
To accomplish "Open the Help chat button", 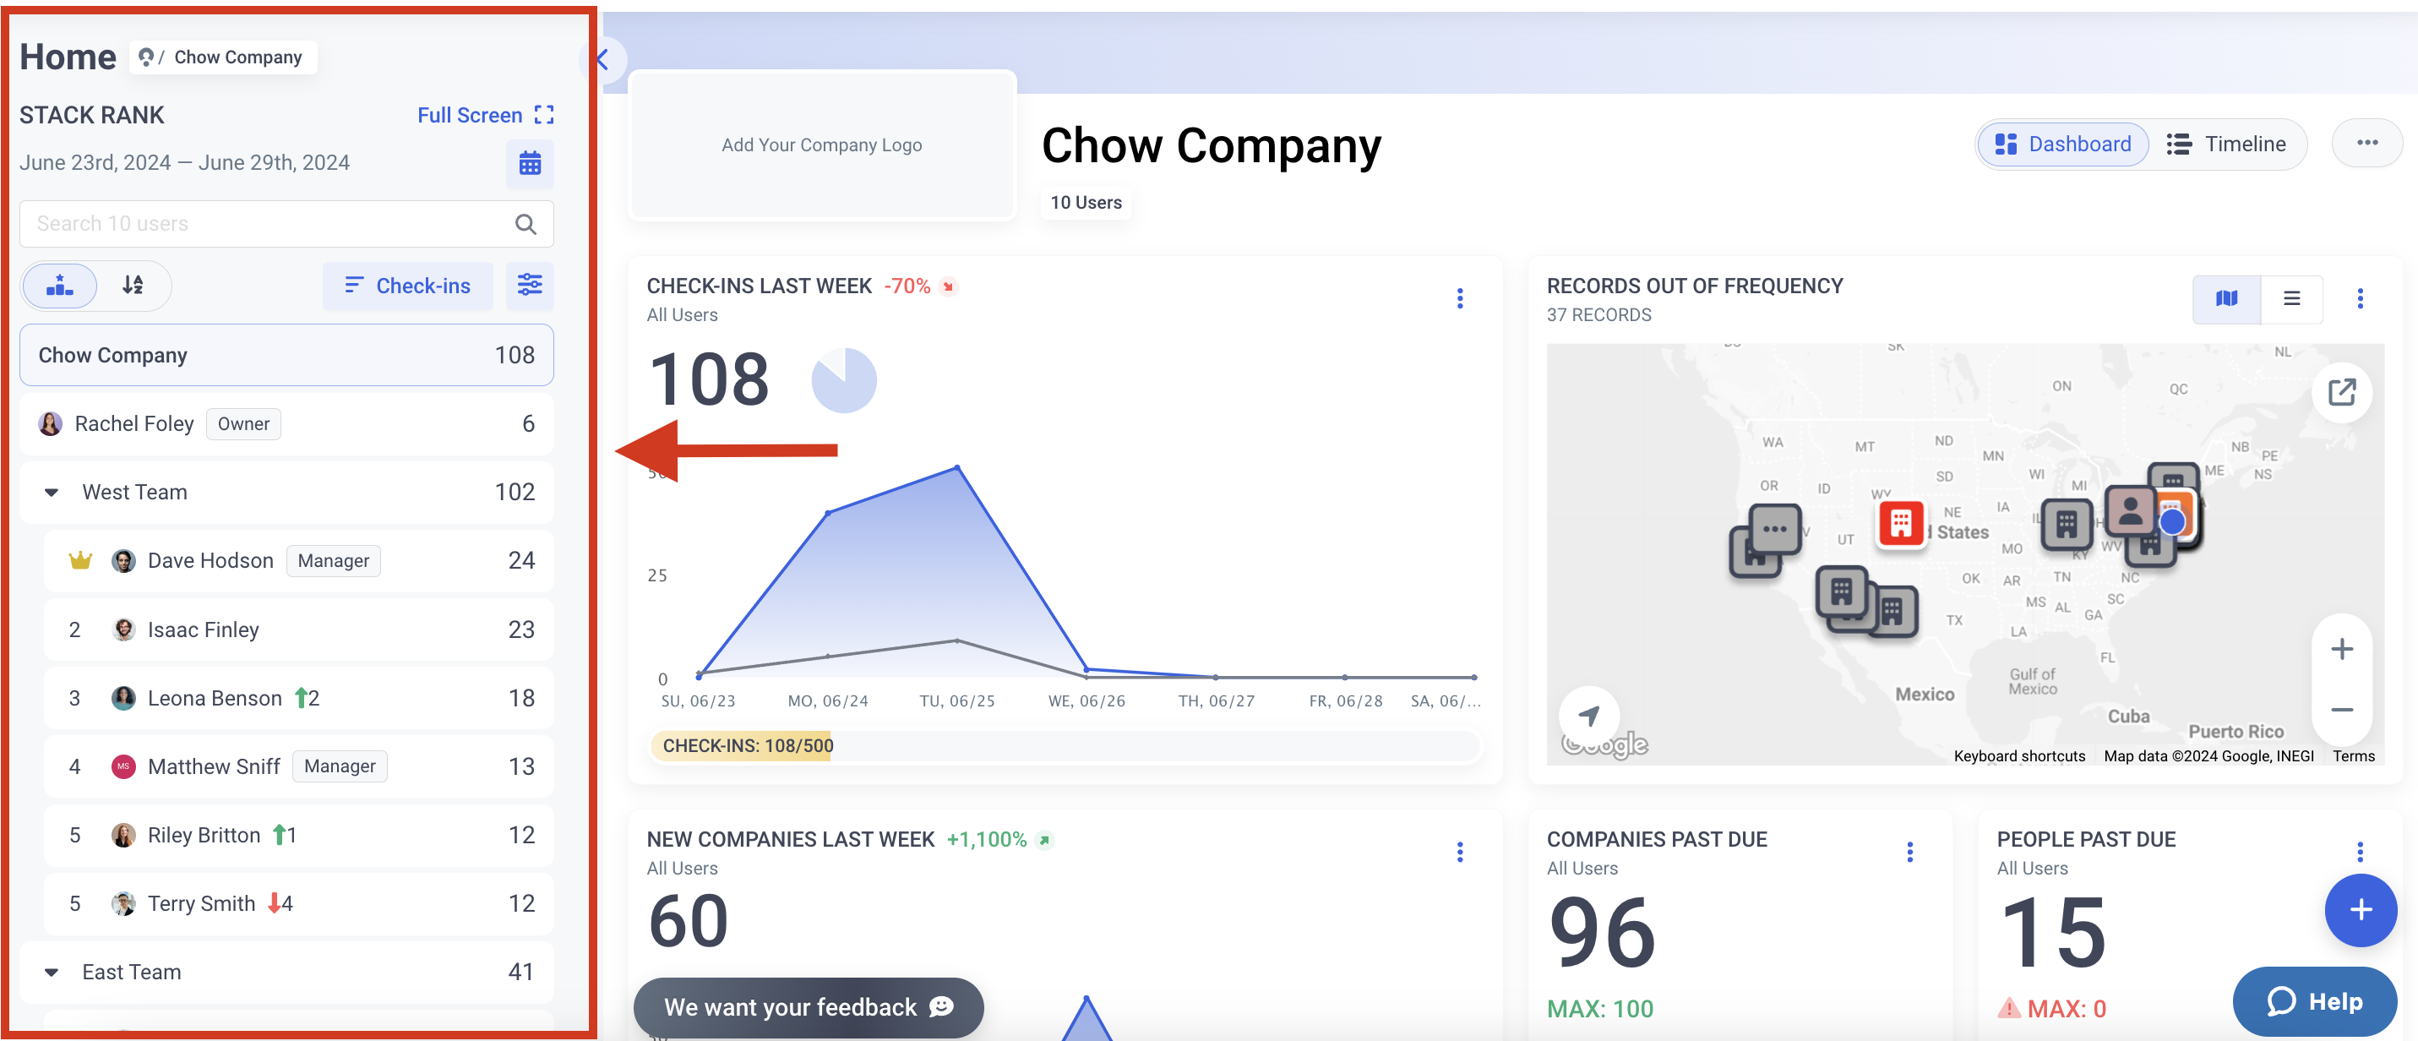I will pyautogui.click(x=2314, y=1001).
